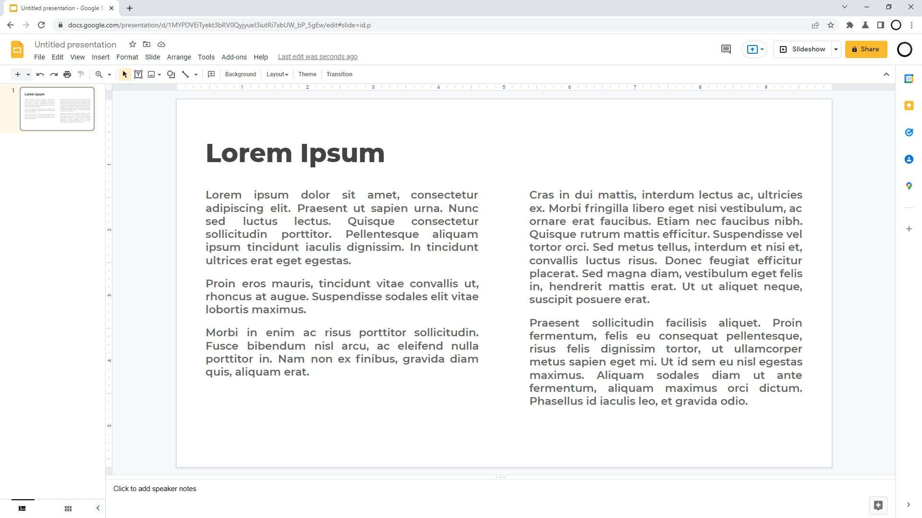Viewport: 922px width, 518px height.
Task: Click the Print icon
Action: (x=67, y=75)
